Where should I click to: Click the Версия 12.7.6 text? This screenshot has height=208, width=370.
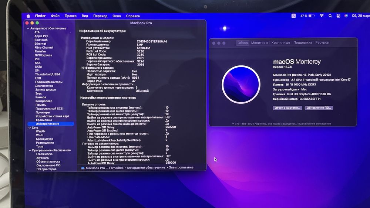(x=282, y=67)
